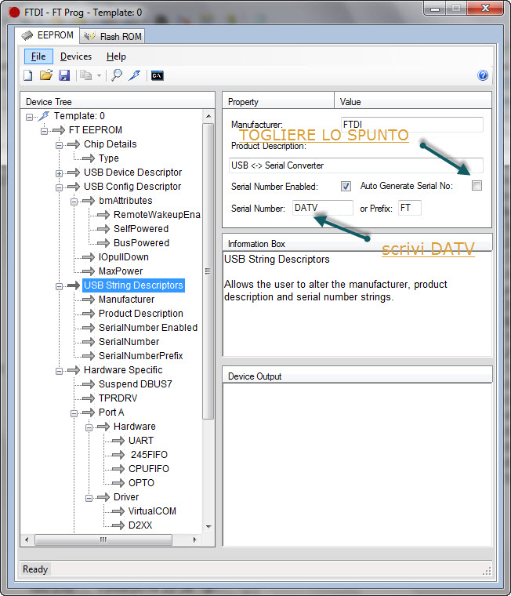
Task: Collapse the Port A node
Action: 74,413
